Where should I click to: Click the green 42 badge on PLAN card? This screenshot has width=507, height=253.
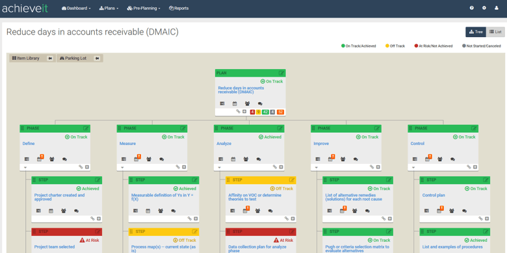(x=265, y=112)
